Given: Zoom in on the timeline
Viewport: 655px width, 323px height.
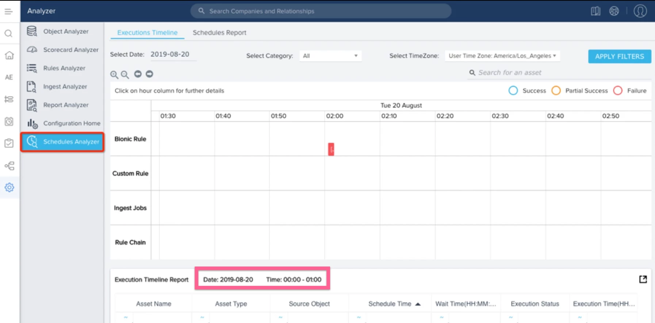Looking at the screenshot, I should [114, 74].
